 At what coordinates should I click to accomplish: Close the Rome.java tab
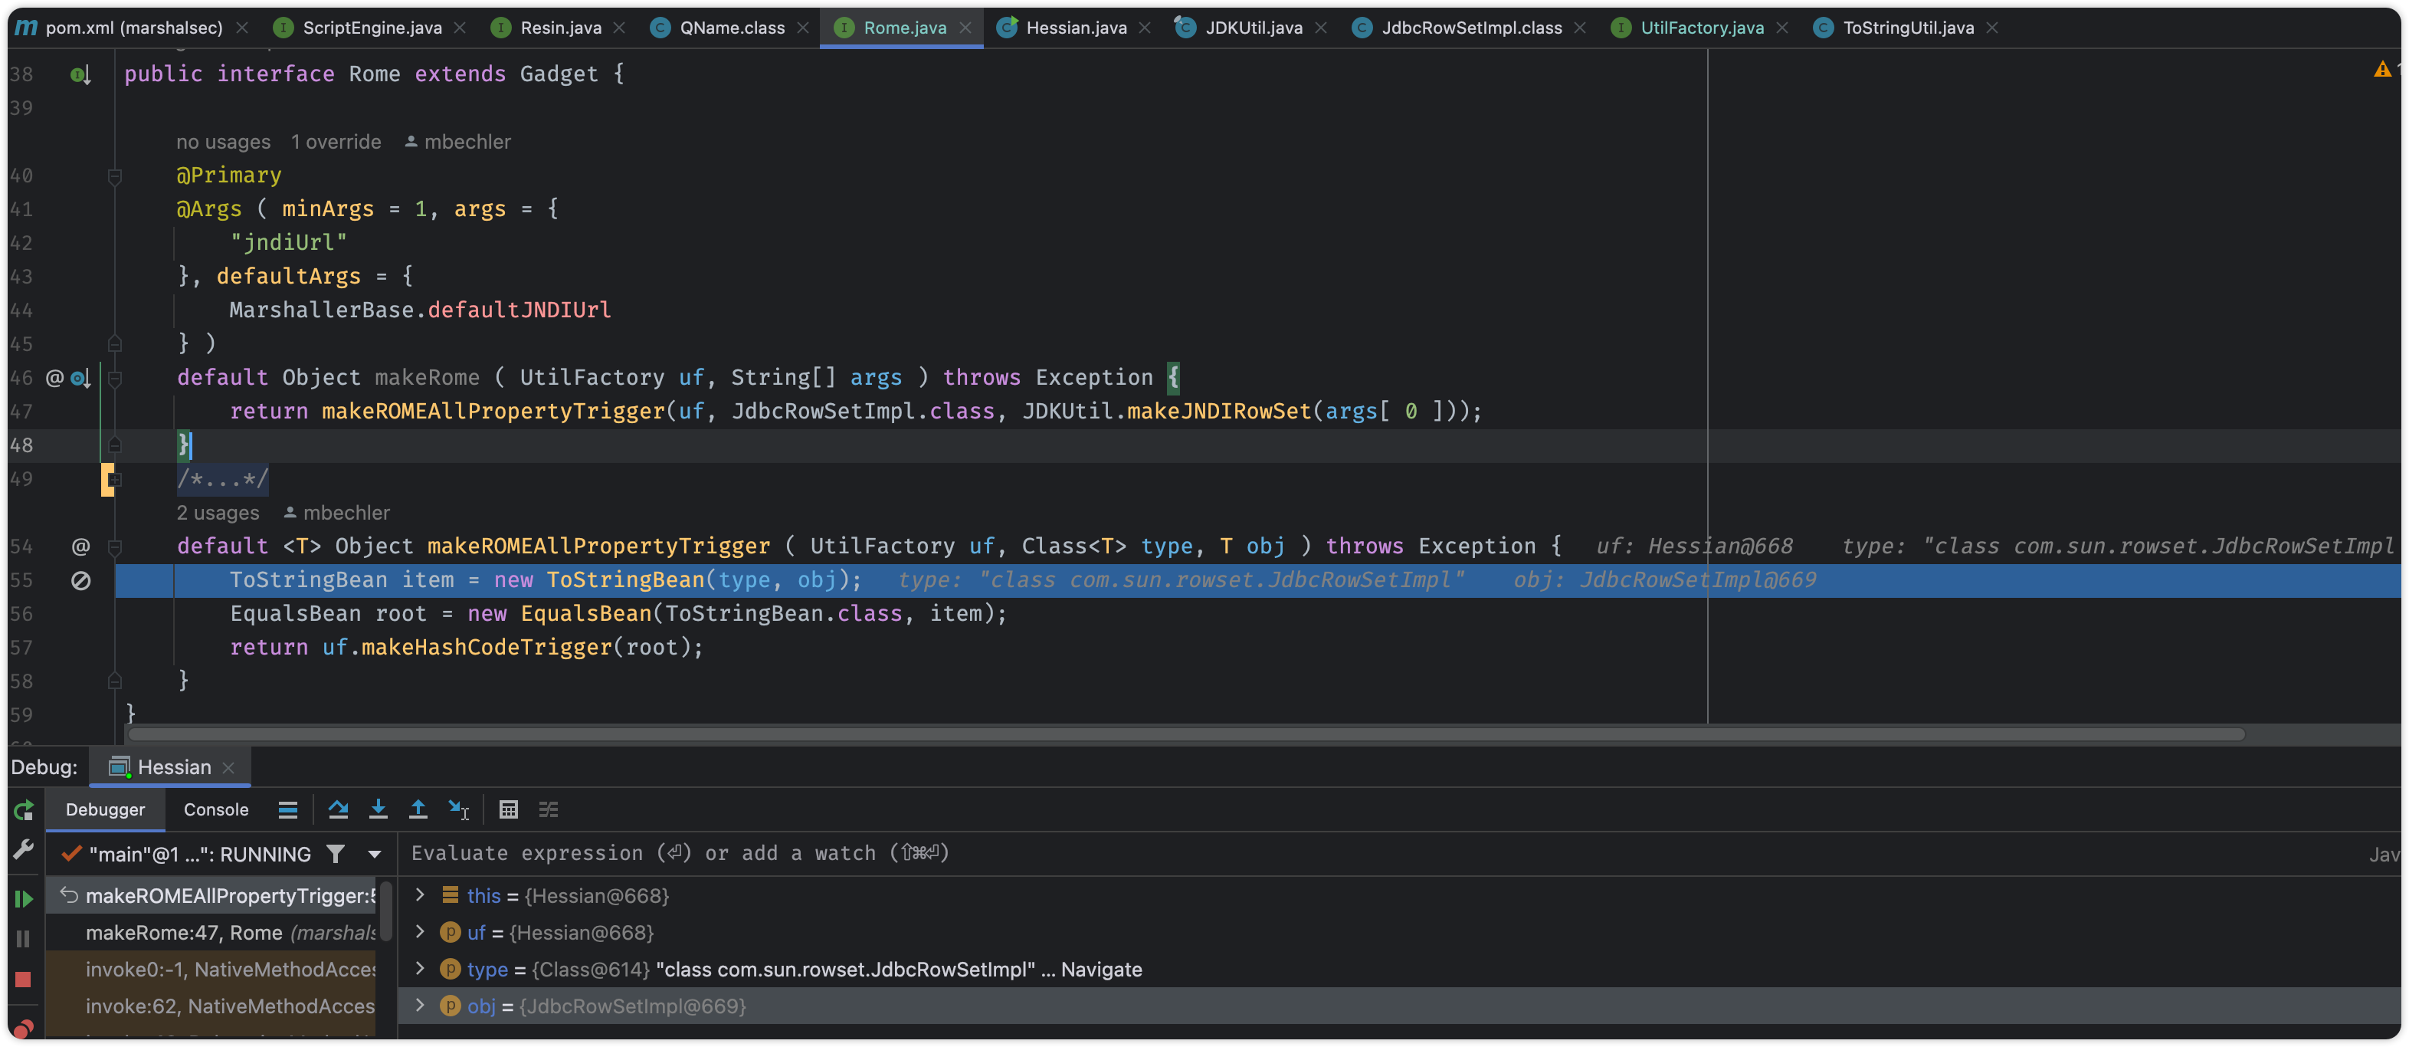966,28
